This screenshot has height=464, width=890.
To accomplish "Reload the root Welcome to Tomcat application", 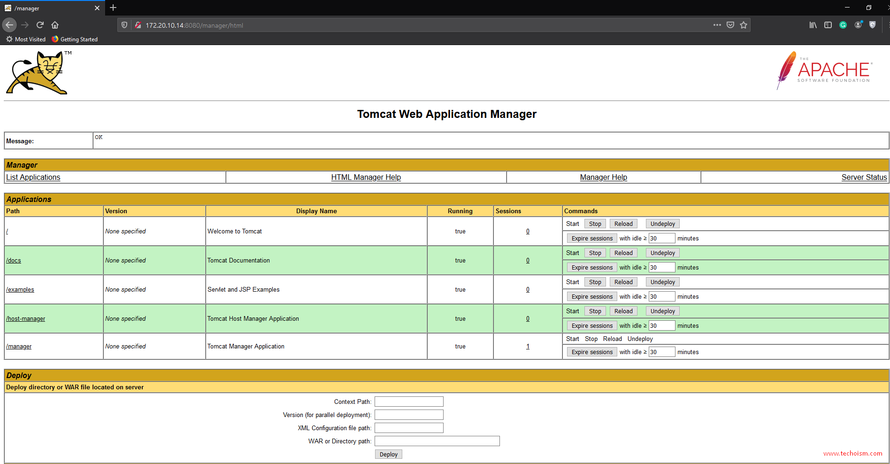I will (x=623, y=224).
